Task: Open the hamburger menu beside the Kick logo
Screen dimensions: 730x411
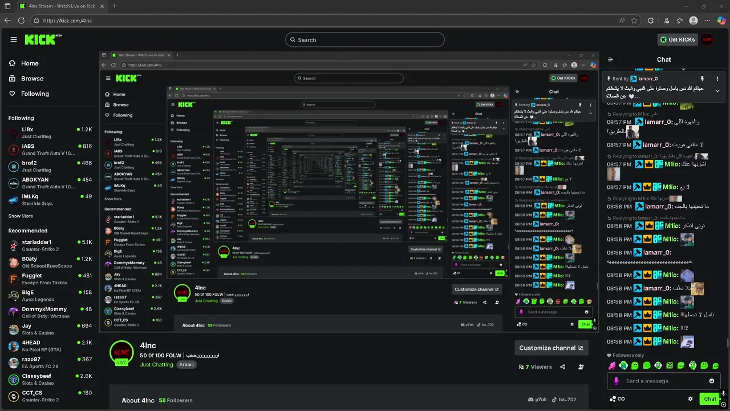Action: [14, 39]
